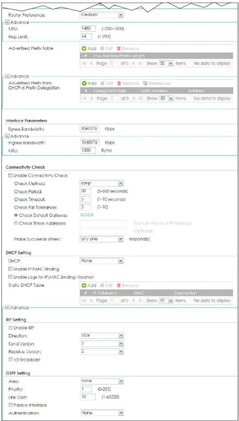Select Check These Addresses radio option
Screen dimensions: 239x421
[x=16, y=223]
